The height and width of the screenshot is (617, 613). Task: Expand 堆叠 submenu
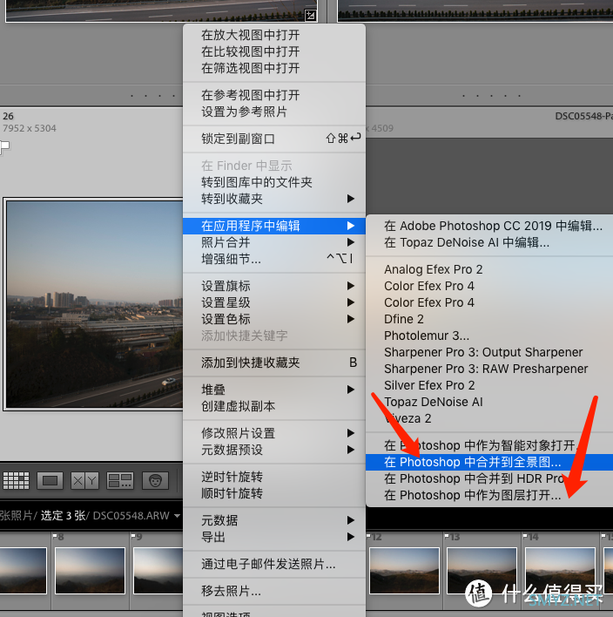[x=274, y=390]
